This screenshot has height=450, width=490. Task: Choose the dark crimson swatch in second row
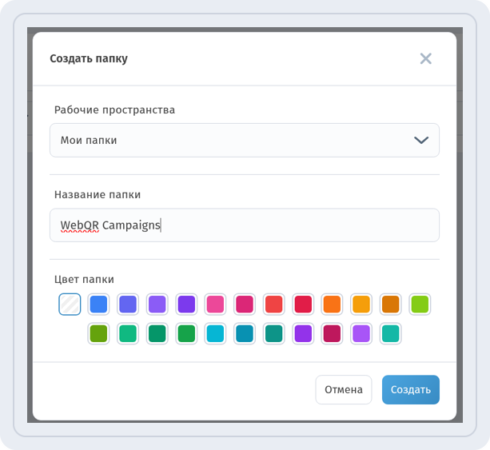[332, 333]
